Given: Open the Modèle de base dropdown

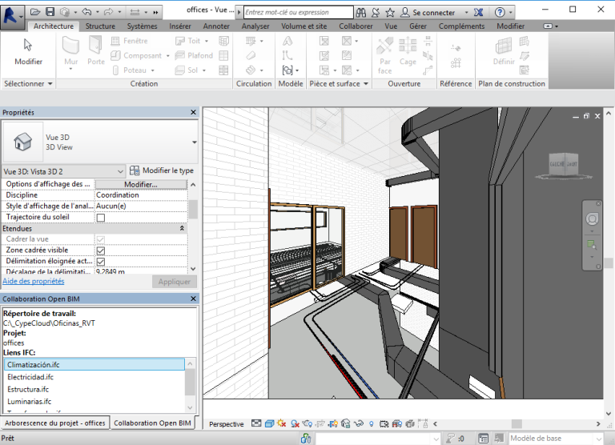Looking at the screenshot, I should [598, 439].
